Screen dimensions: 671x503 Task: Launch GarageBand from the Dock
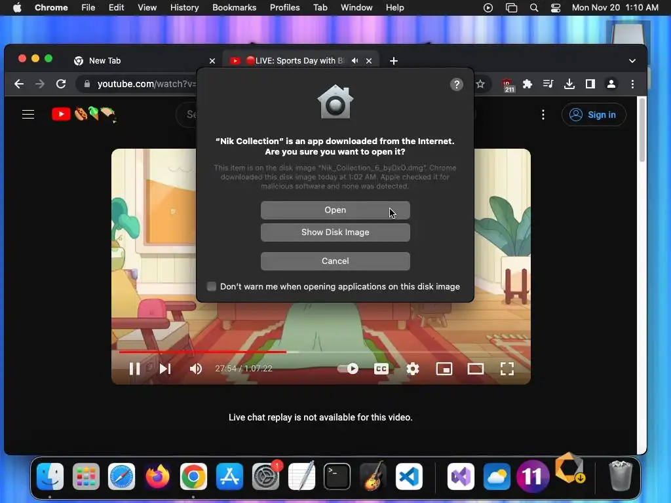click(373, 476)
